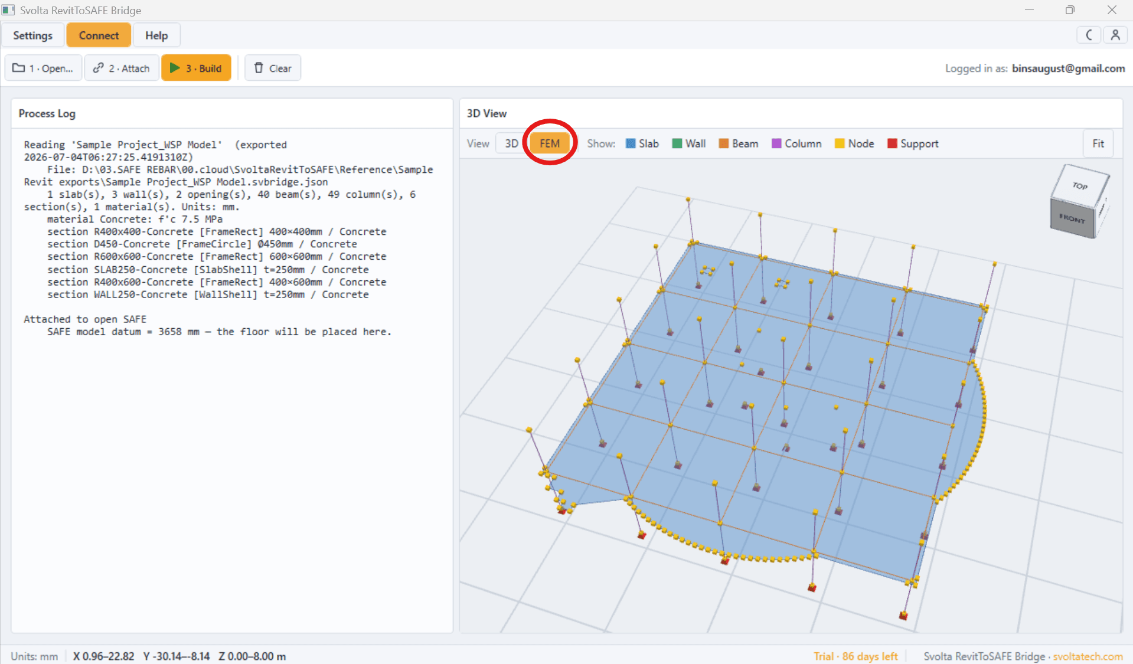Click the trash icon on Clear button

tap(259, 68)
